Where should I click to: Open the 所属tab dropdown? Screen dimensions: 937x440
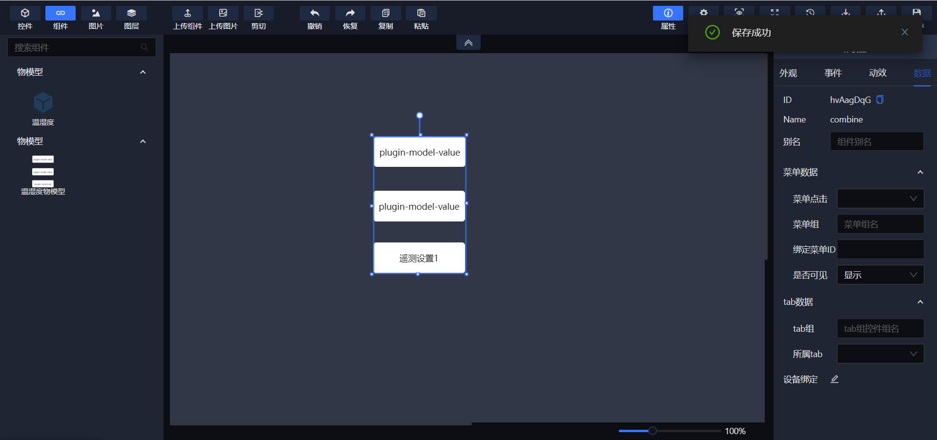pos(880,354)
